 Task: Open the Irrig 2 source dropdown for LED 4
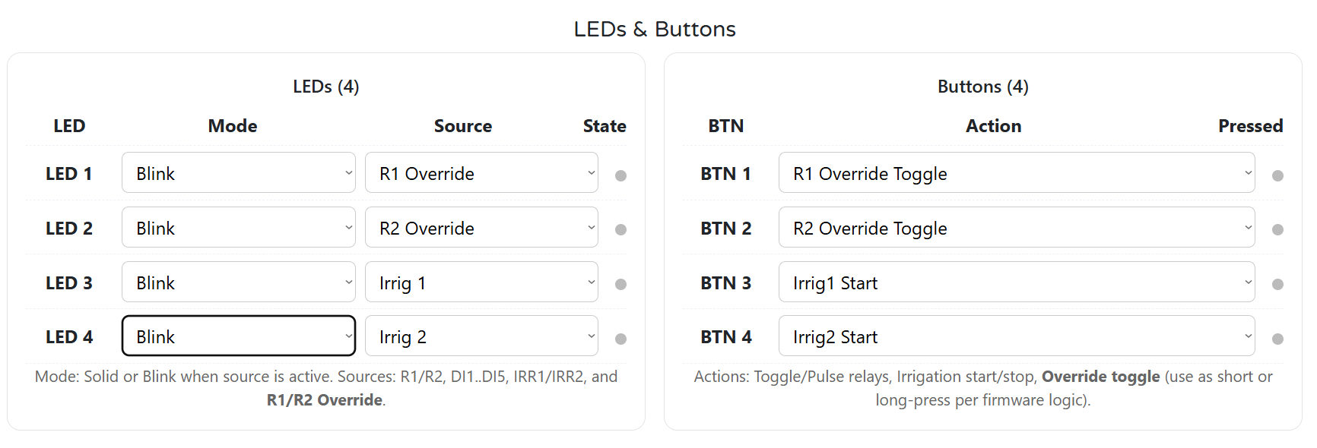point(481,336)
